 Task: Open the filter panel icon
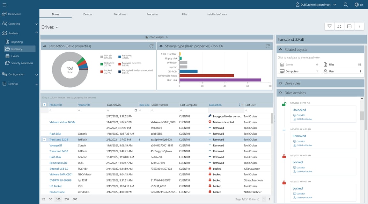(329, 26)
